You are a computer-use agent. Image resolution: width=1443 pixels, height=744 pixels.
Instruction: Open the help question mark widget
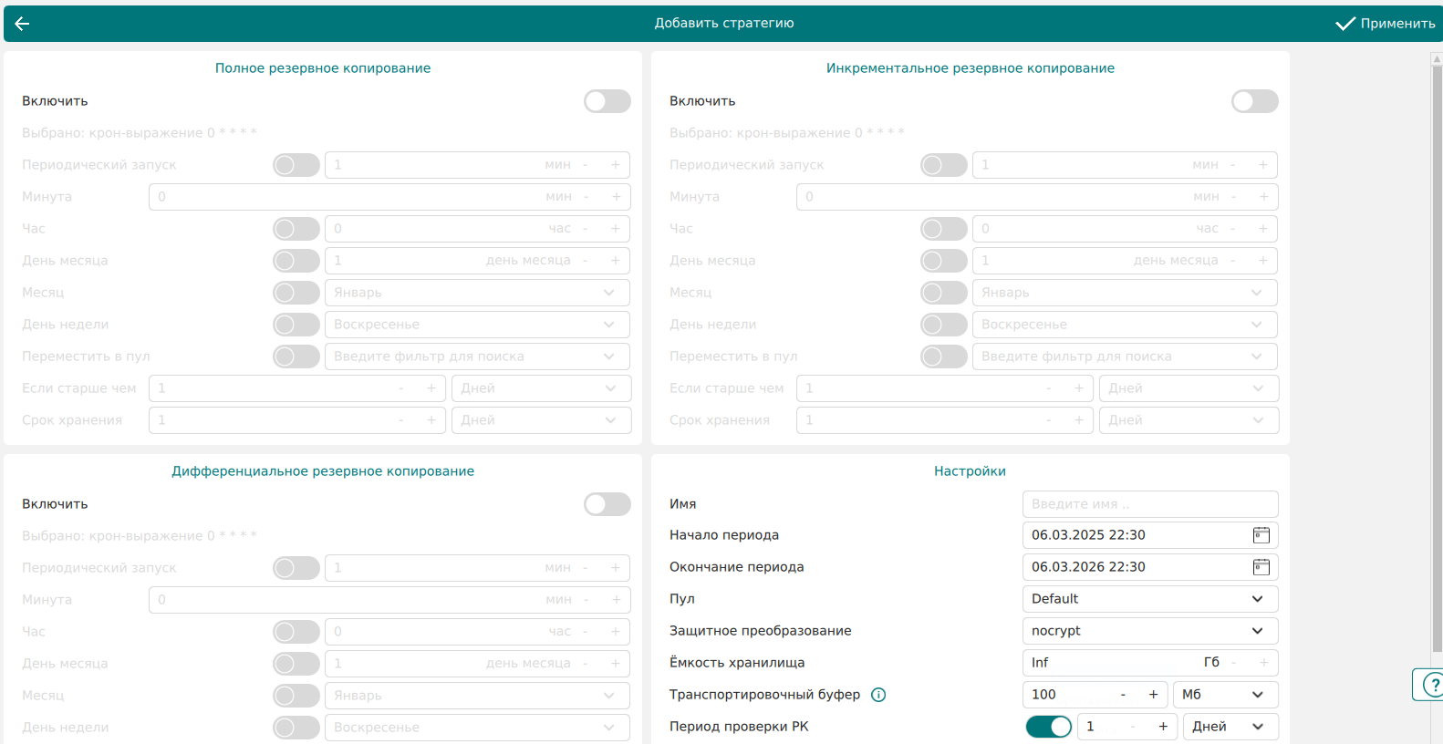click(x=1432, y=685)
